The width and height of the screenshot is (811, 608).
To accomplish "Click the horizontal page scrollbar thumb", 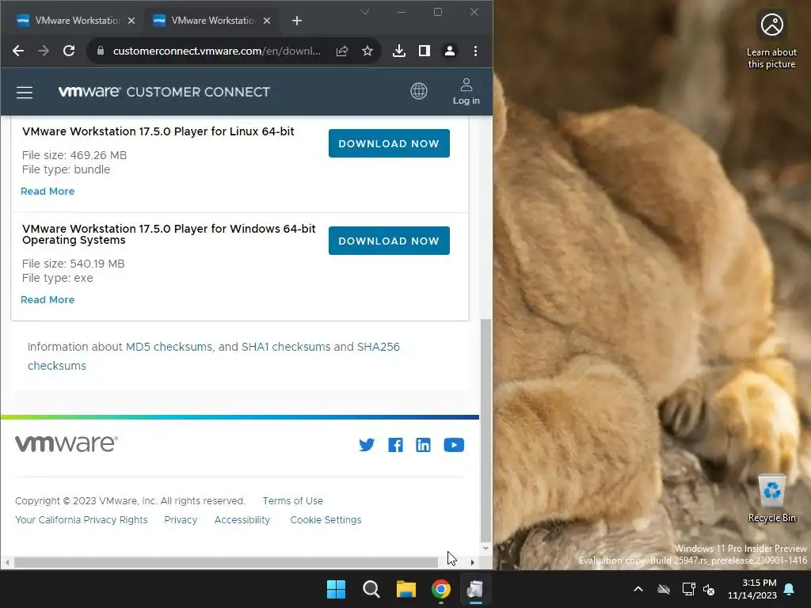I will coord(226,562).
